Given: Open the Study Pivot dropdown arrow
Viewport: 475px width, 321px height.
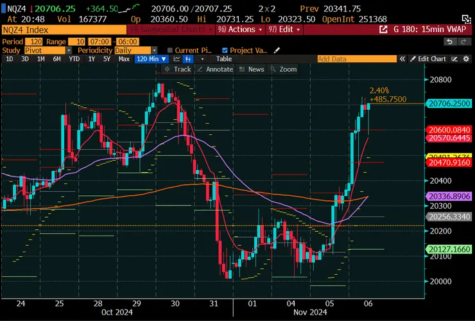Looking at the screenshot, I should click(69, 50).
